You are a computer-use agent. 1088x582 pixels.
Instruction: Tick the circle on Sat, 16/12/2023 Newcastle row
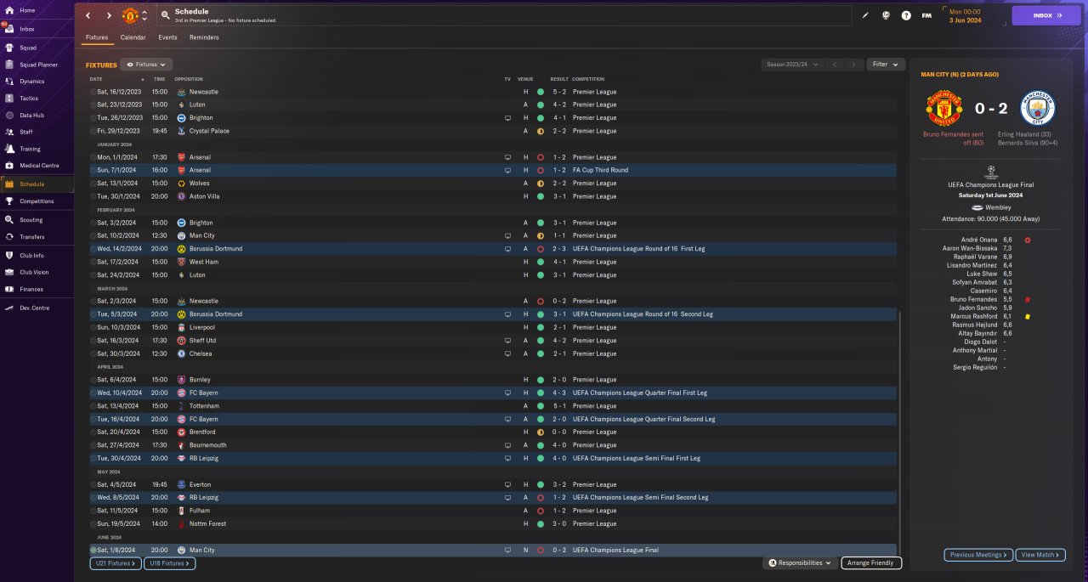pyautogui.click(x=93, y=92)
